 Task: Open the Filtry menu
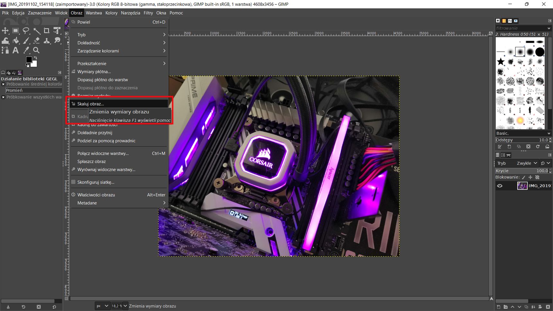148,13
